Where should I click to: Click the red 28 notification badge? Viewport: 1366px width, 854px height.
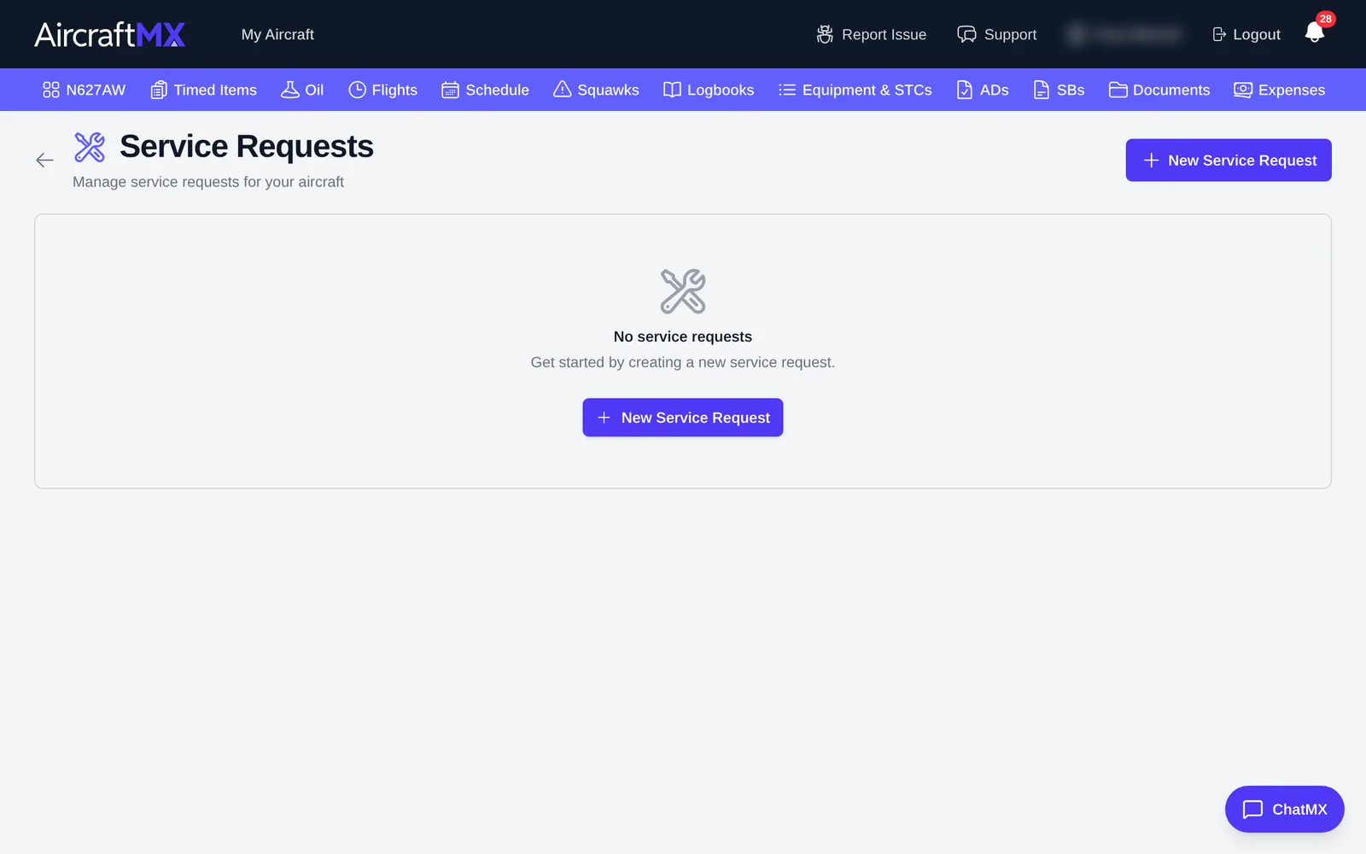click(1325, 19)
